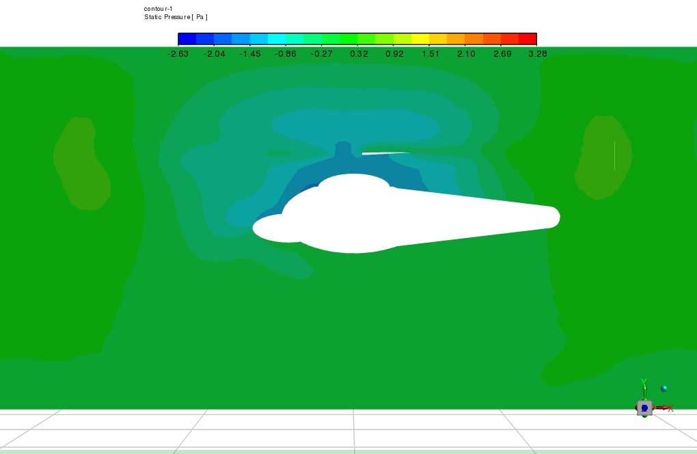Click the cyan sphere beside the axis triad

point(664,388)
